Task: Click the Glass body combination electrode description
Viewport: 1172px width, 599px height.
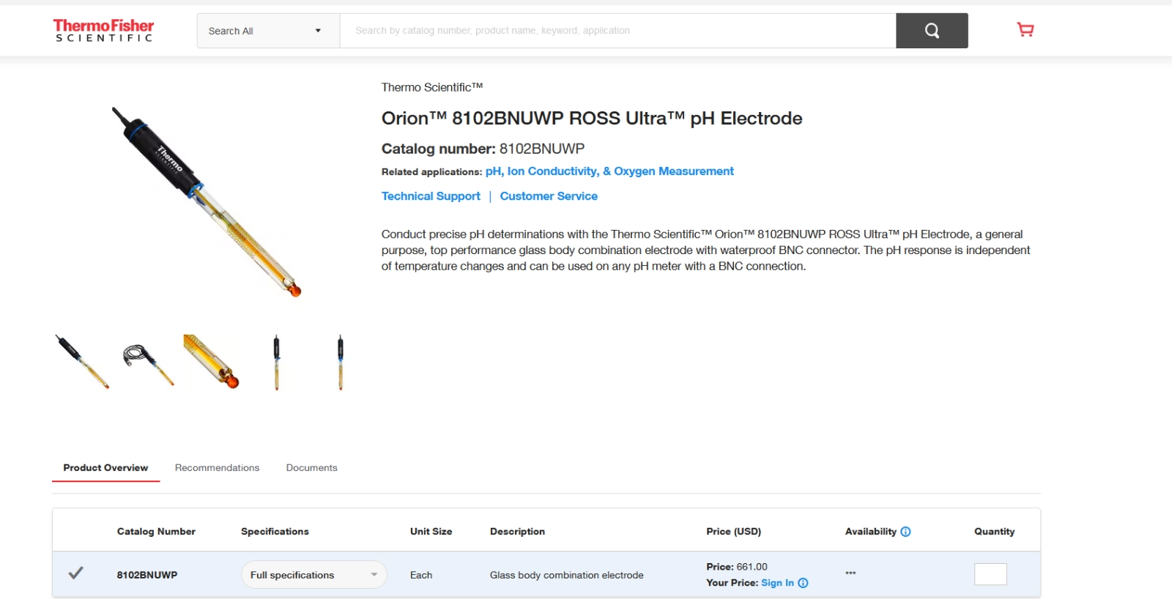Action: [x=567, y=575]
